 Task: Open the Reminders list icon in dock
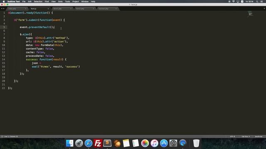tap(135, 143)
